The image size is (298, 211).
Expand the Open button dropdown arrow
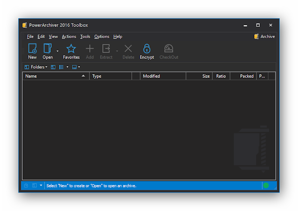pyautogui.click(x=57, y=51)
